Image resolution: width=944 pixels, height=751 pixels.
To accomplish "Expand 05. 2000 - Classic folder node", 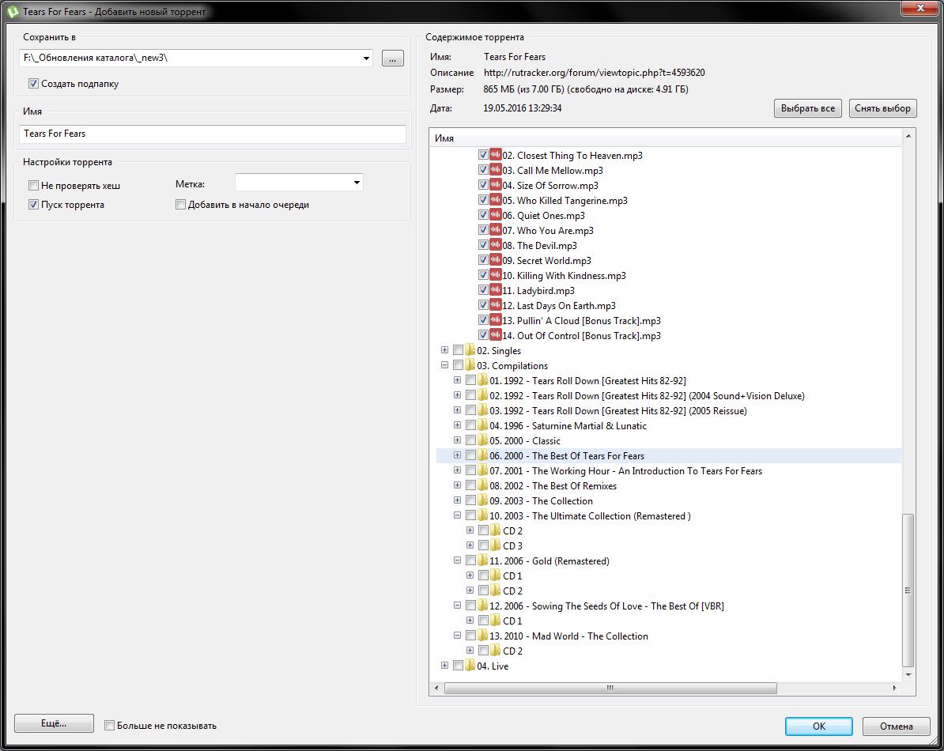I will pos(457,440).
